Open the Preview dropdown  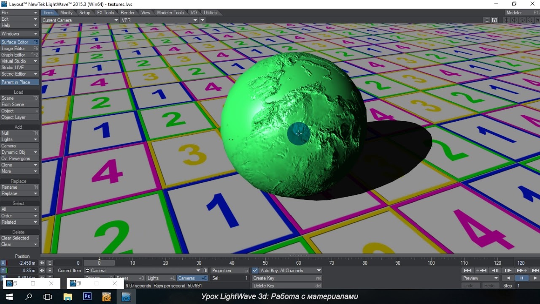[481, 278]
